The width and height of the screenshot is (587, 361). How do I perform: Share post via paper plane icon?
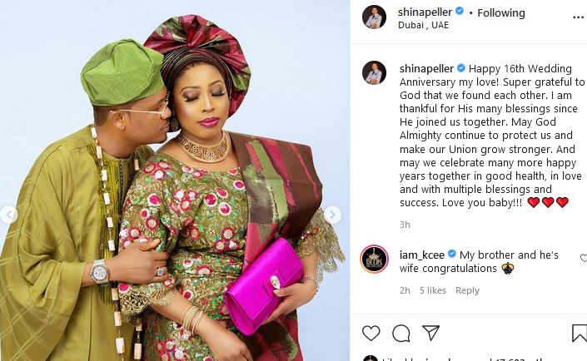coord(431,333)
